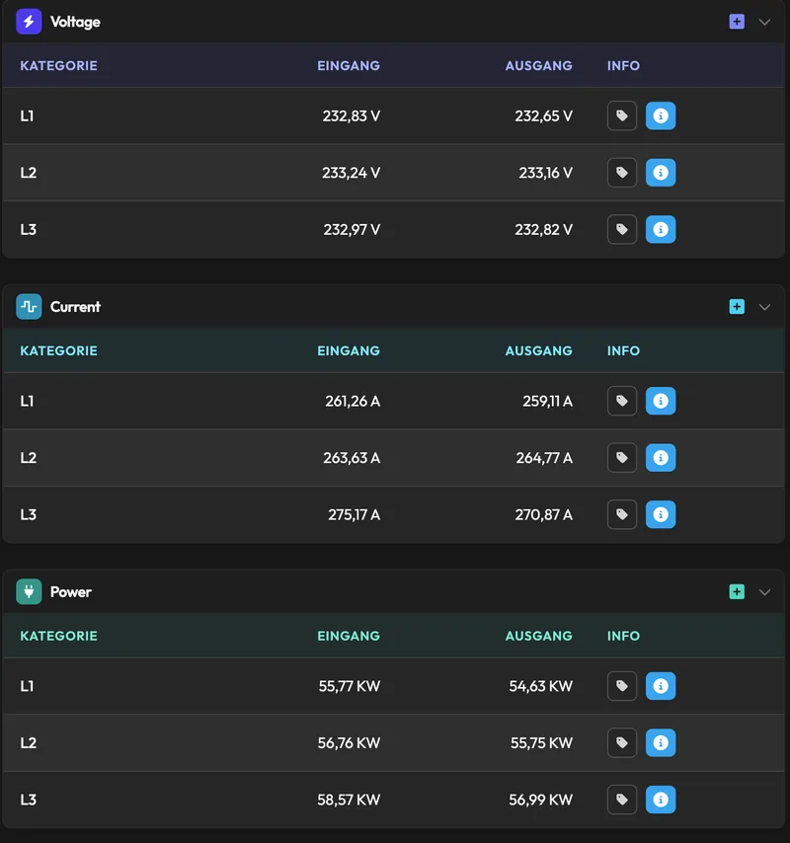Click the tag icon in Power L3 row
Viewport: 790px width, 843px height.
(x=622, y=800)
